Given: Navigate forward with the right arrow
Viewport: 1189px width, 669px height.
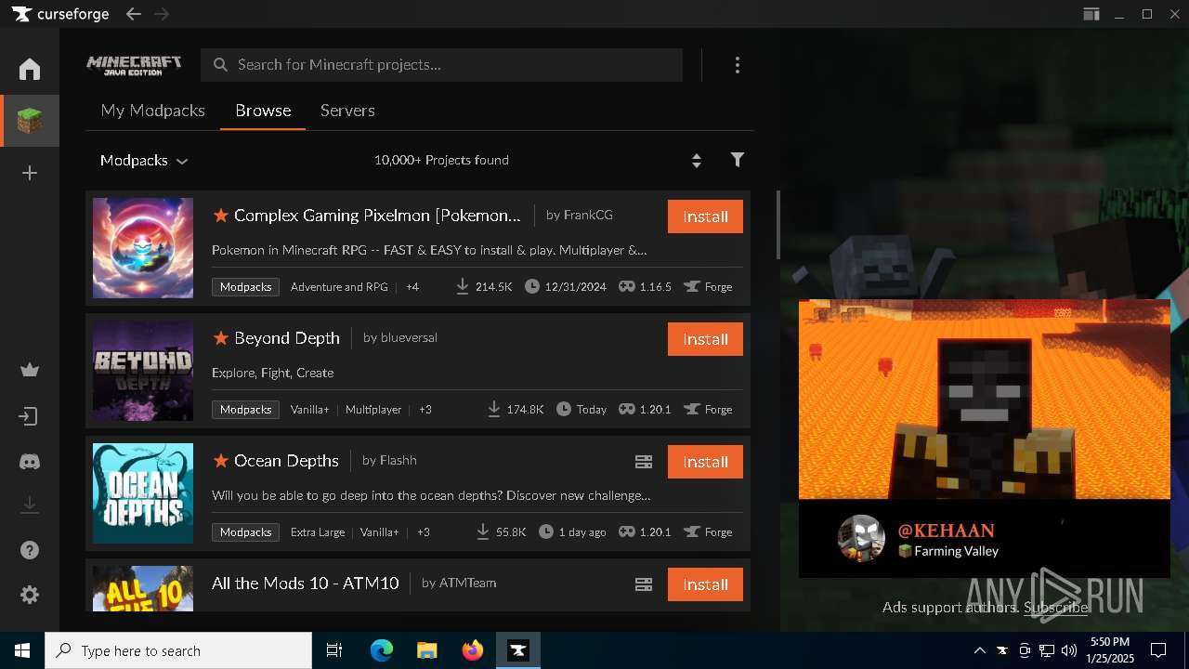Looking at the screenshot, I should [162, 14].
